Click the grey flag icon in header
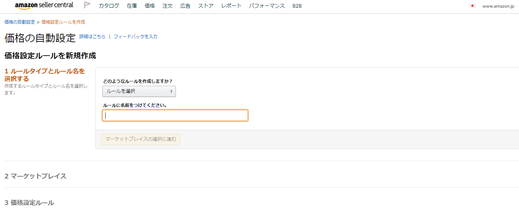The image size is (519, 217). (x=87, y=5)
